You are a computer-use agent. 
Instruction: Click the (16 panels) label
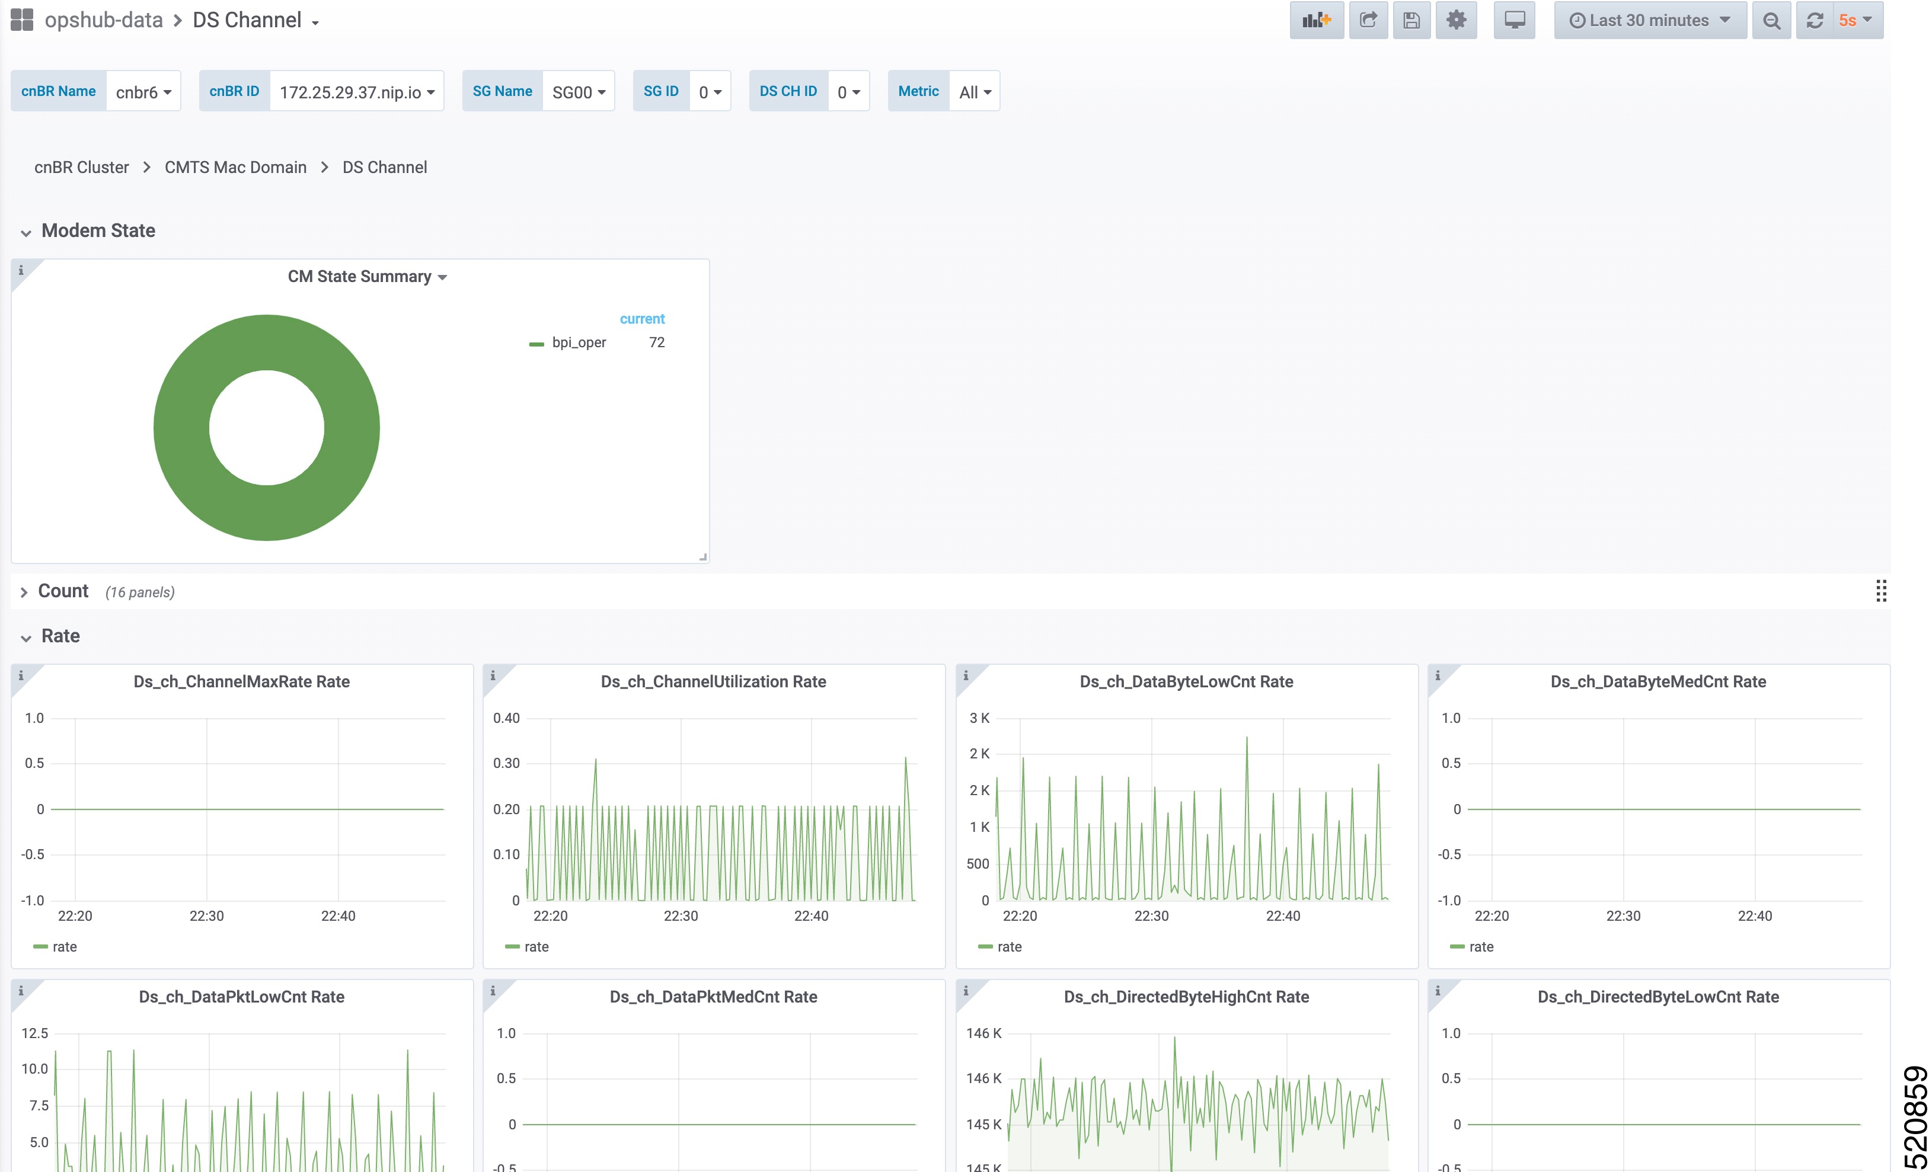[139, 593]
